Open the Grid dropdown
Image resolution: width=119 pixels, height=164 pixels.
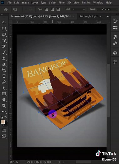pyautogui.click(x=78, y=9)
